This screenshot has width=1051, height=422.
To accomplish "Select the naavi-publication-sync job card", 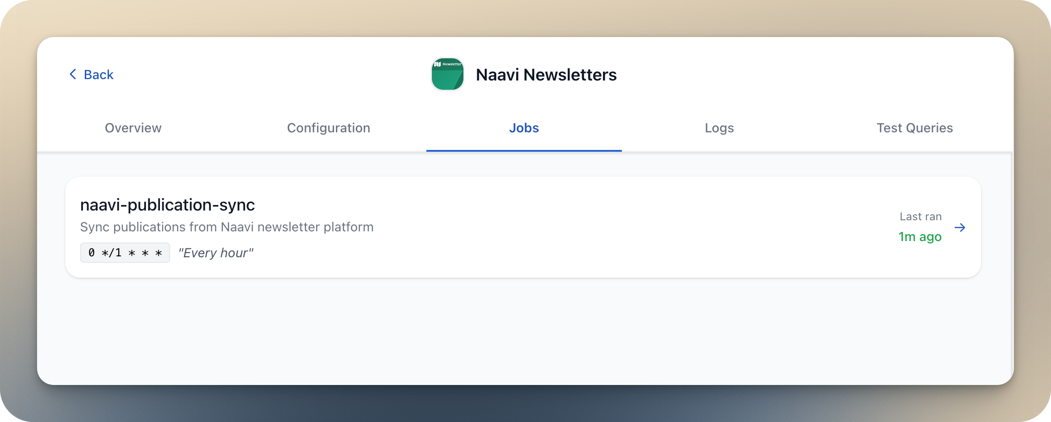I will (x=524, y=227).
